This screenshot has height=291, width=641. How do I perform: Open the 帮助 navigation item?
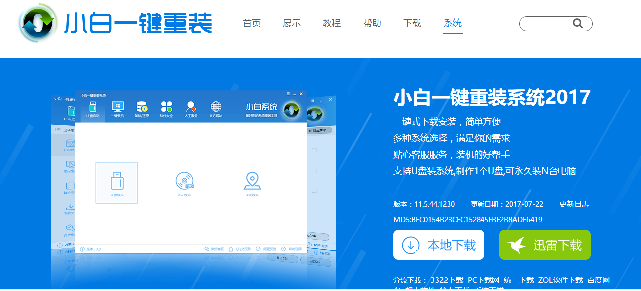pyautogui.click(x=372, y=23)
